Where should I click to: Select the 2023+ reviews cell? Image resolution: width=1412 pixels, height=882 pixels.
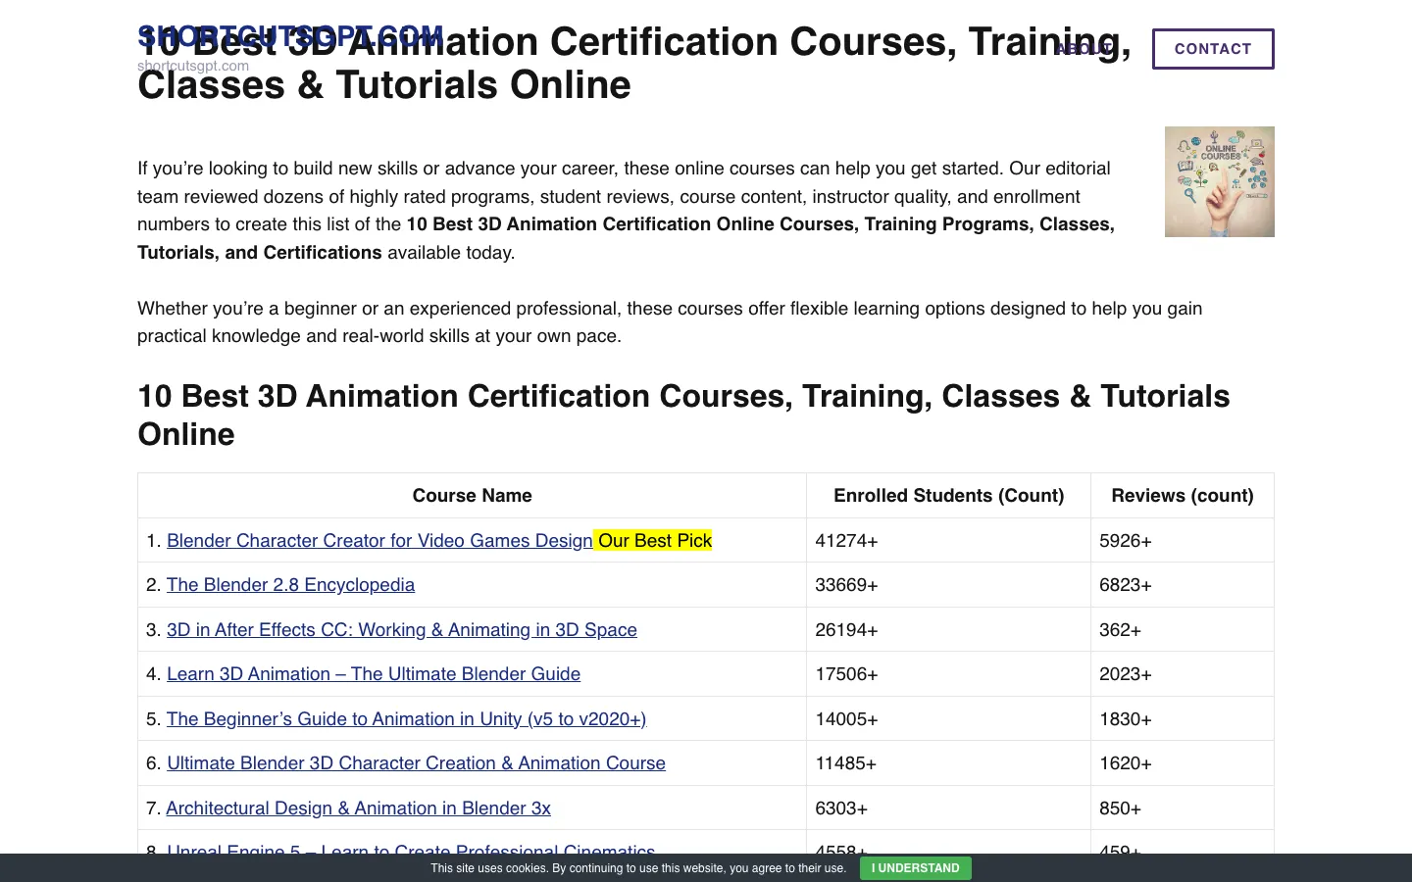pos(1183,674)
